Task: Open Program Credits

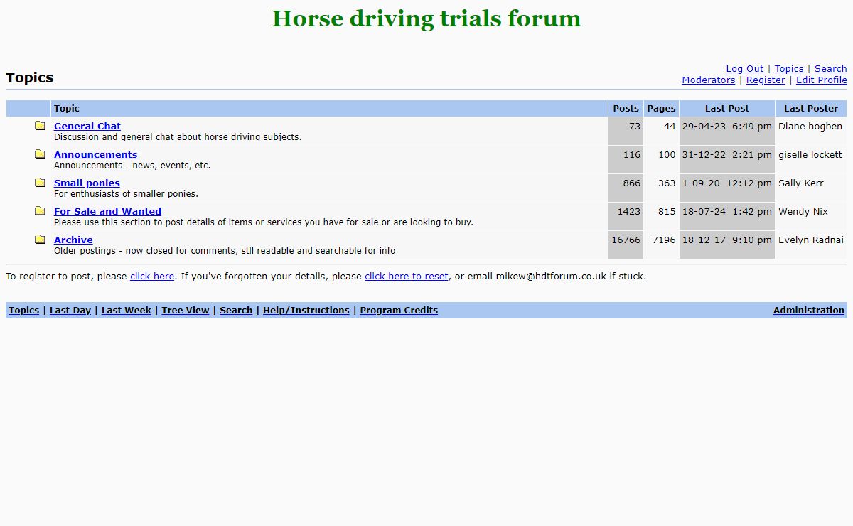Action: click(399, 311)
